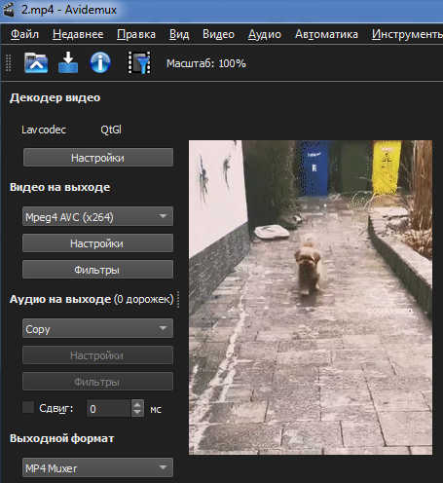Image resolution: width=443 pixels, height=483 pixels.
Task: Show file information icon
Action: click(x=100, y=62)
